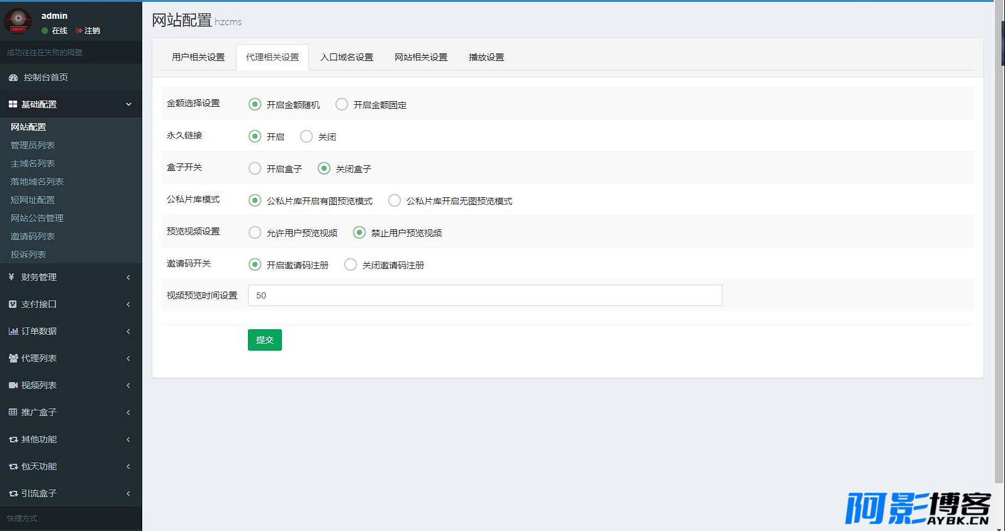
Task: Click the grid icon beside 基础配置
Action: click(x=13, y=104)
